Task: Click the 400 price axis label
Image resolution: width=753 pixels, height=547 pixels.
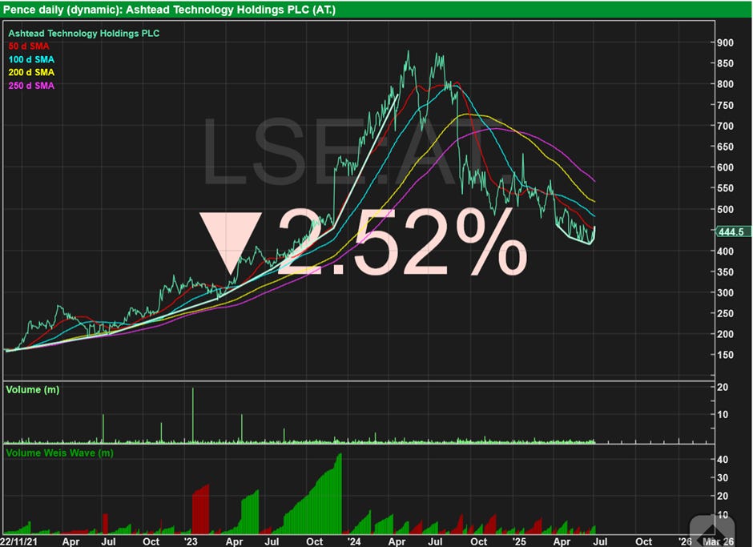Action: click(725, 251)
